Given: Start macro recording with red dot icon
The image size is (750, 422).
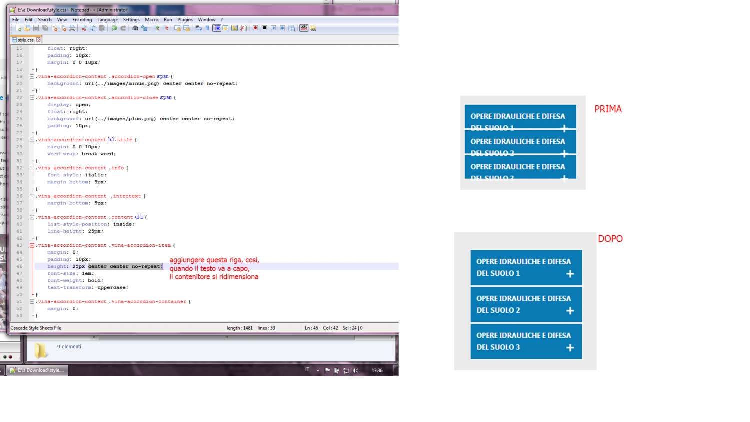Looking at the screenshot, I should 255,28.
